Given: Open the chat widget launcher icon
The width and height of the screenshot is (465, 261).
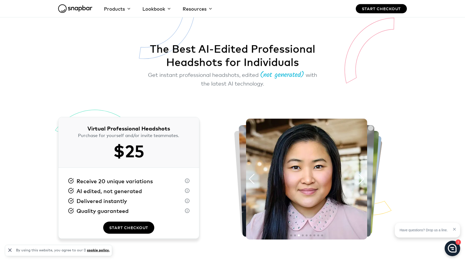Looking at the screenshot, I should [452, 248].
